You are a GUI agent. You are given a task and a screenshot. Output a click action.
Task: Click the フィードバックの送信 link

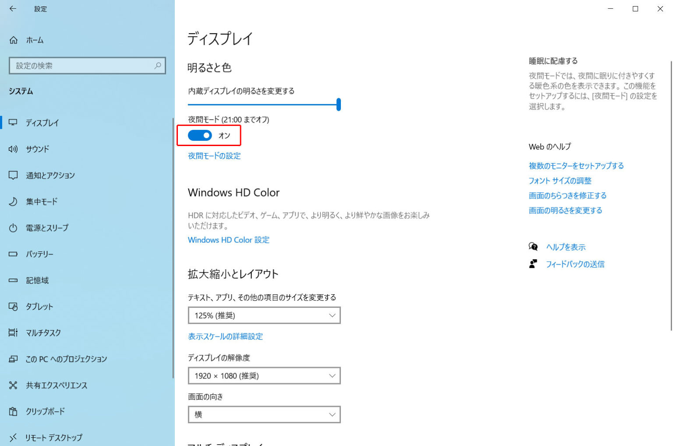tap(576, 264)
